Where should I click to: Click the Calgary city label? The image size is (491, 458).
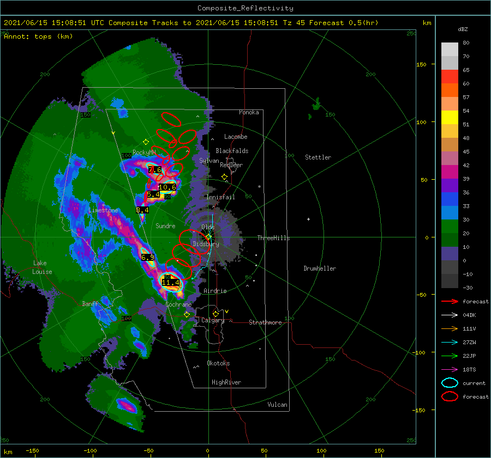click(x=213, y=320)
